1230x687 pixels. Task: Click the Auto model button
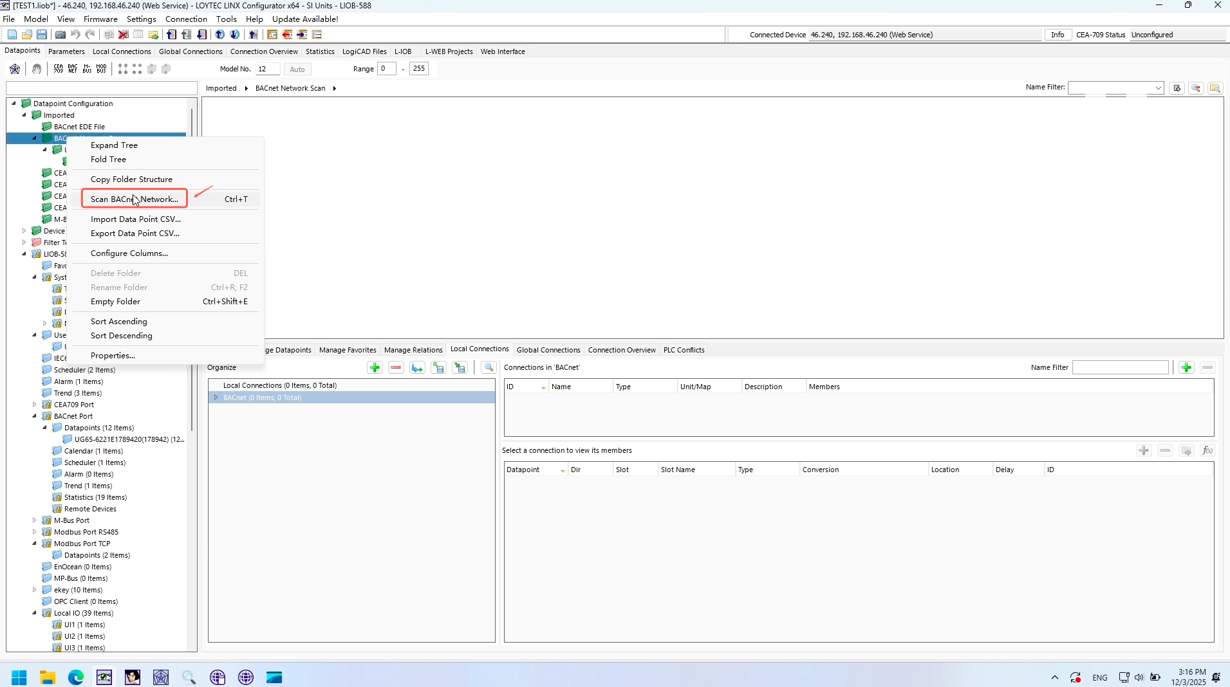click(x=297, y=69)
